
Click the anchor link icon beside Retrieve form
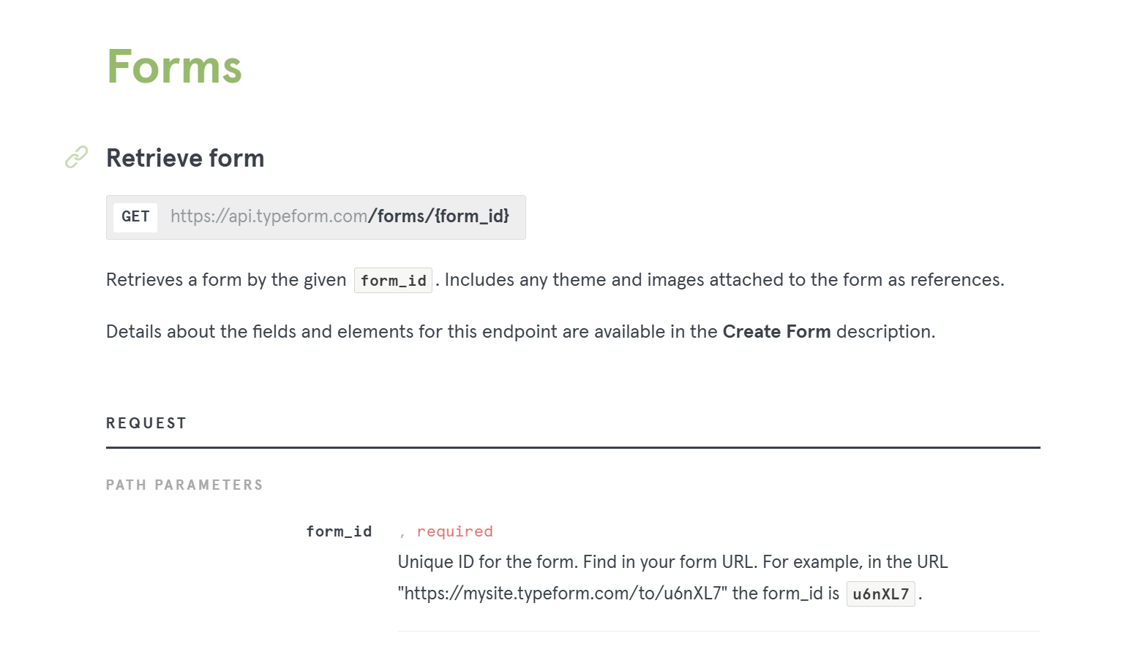click(76, 156)
